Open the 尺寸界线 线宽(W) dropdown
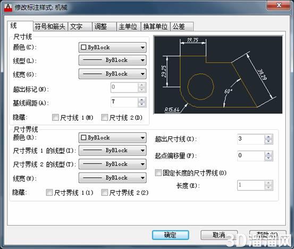Image resolution: width=294 pixels, height=249 pixels. click(x=113, y=178)
